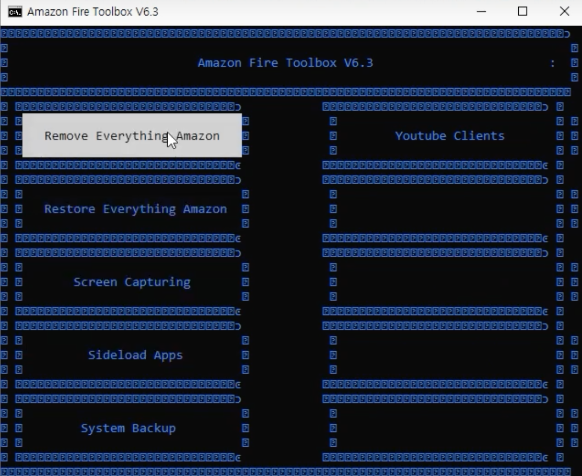This screenshot has height=476, width=582.
Task: Click the command prompt icon in title bar
Action: click(x=15, y=12)
